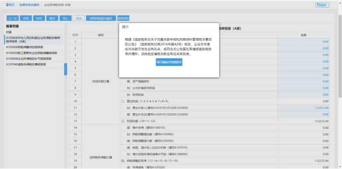Click the 暂存 temporary save button

[52, 18]
